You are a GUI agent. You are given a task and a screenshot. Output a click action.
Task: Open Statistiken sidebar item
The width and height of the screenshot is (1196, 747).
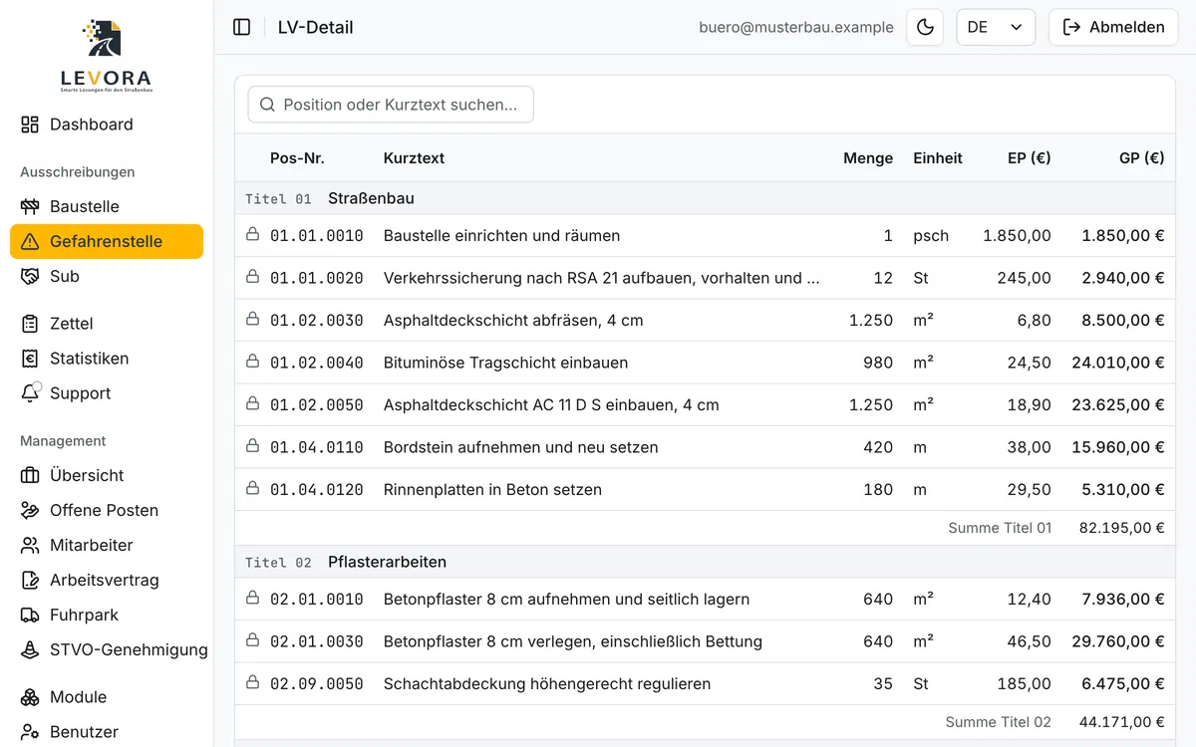tap(107, 359)
